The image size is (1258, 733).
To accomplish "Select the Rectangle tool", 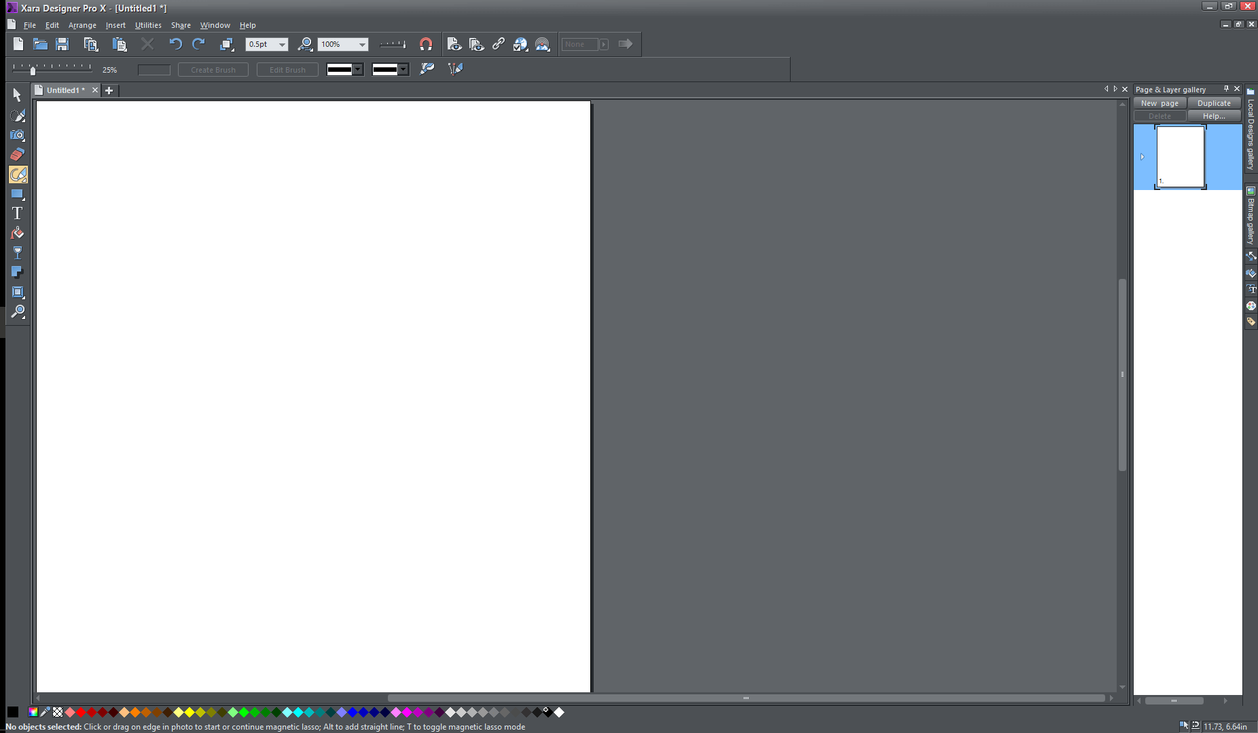I will (17, 195).
